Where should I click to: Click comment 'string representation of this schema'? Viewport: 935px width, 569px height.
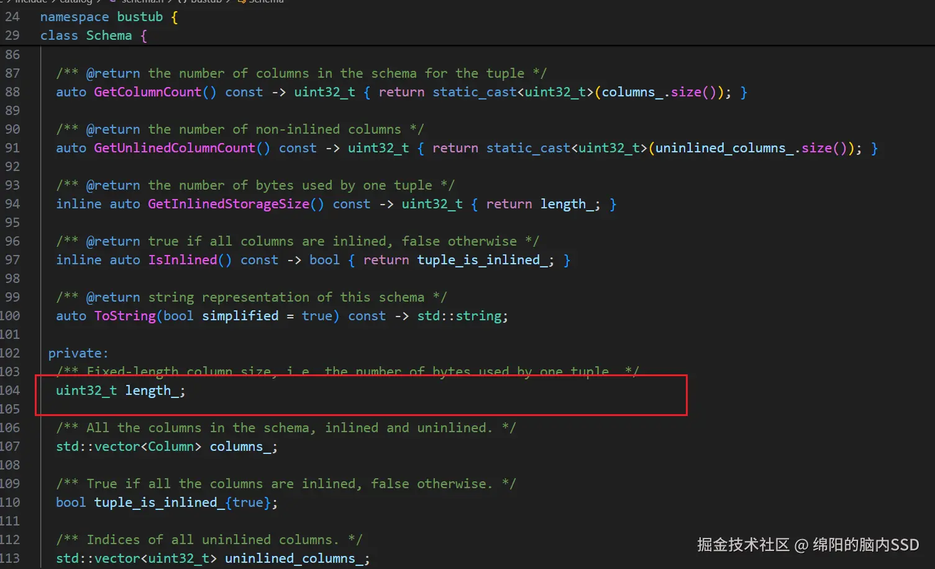[x=286, y=297]
